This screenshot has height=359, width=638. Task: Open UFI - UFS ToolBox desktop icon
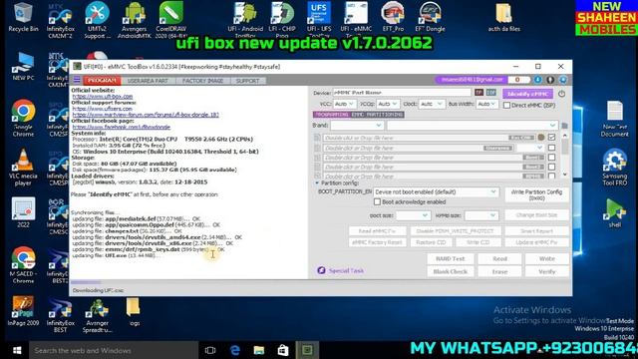[319, 20]
